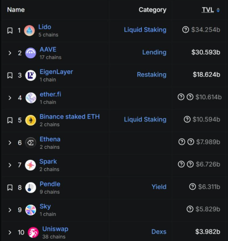Screen dimensions: 228x241
Task: Open the Binance staked ETH link
Action: click(70, 117)
